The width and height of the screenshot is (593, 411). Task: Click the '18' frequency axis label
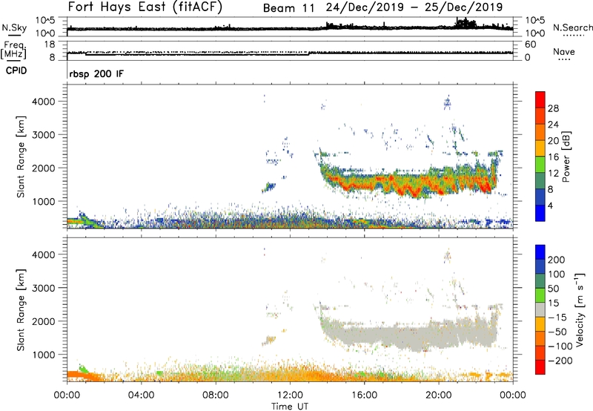point(50,45)
